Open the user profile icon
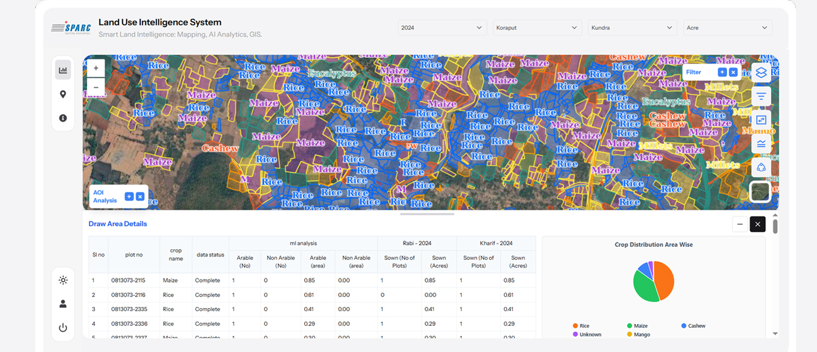Screen dimensions: 817x352 (x=63, y=304)
